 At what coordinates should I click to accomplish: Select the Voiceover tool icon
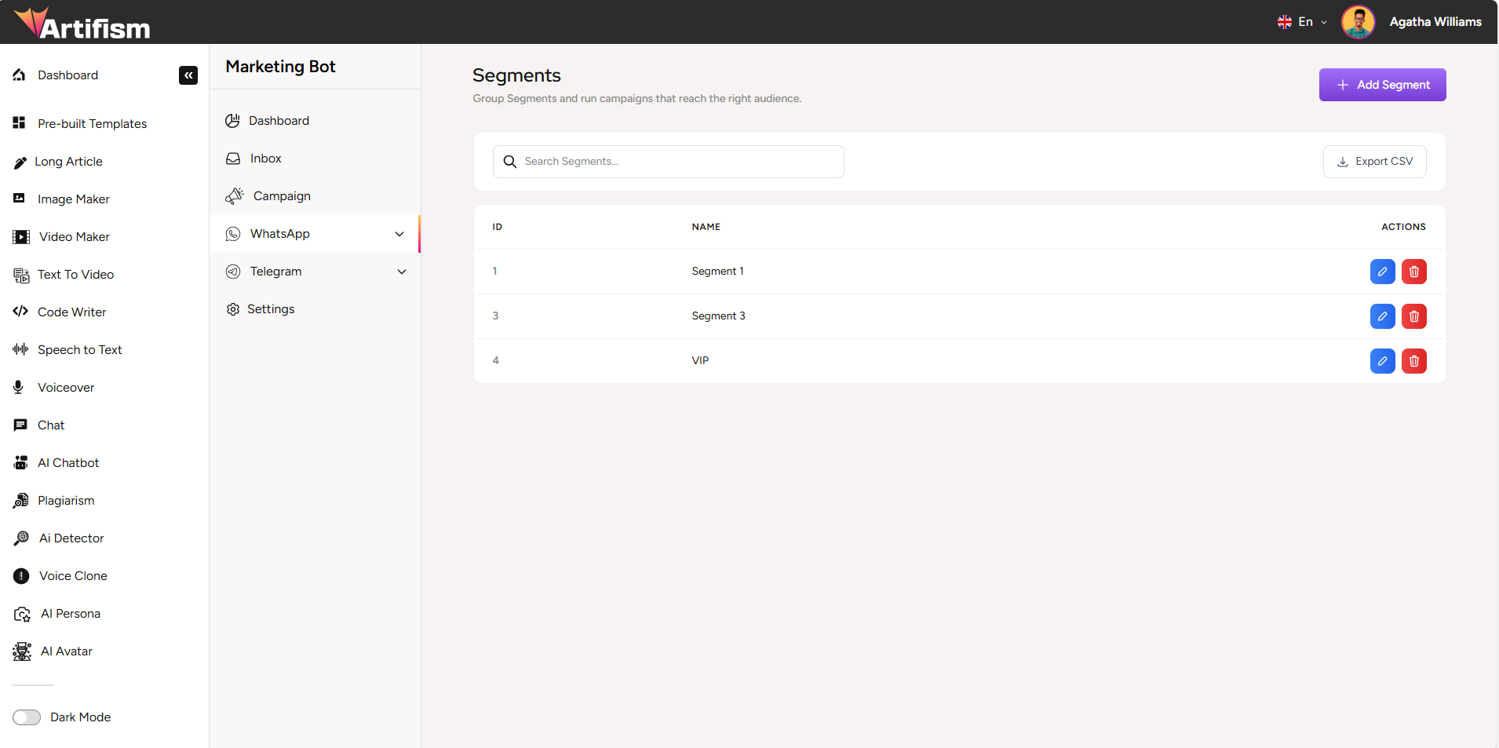click(x=20, y=387)
